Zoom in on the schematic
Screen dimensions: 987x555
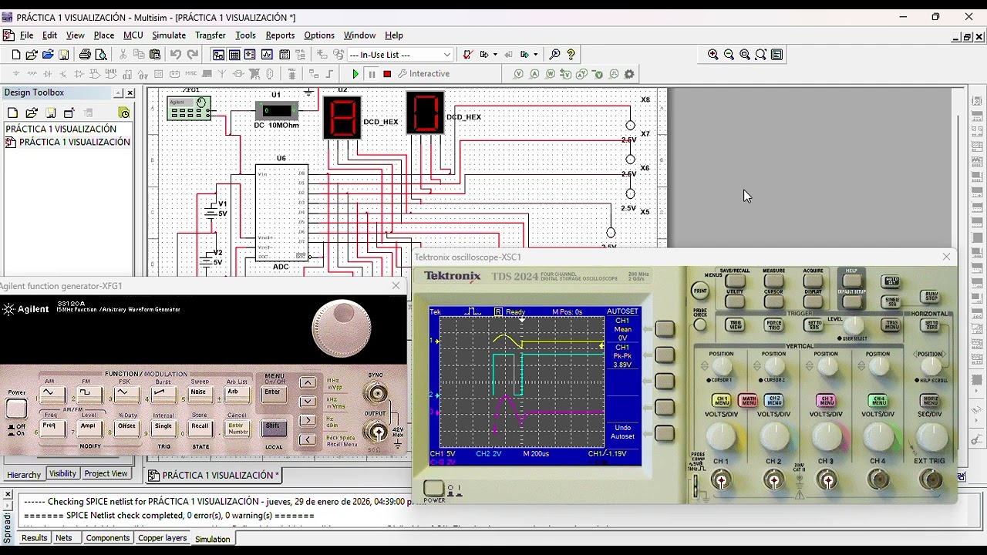(x=713, y=55)
